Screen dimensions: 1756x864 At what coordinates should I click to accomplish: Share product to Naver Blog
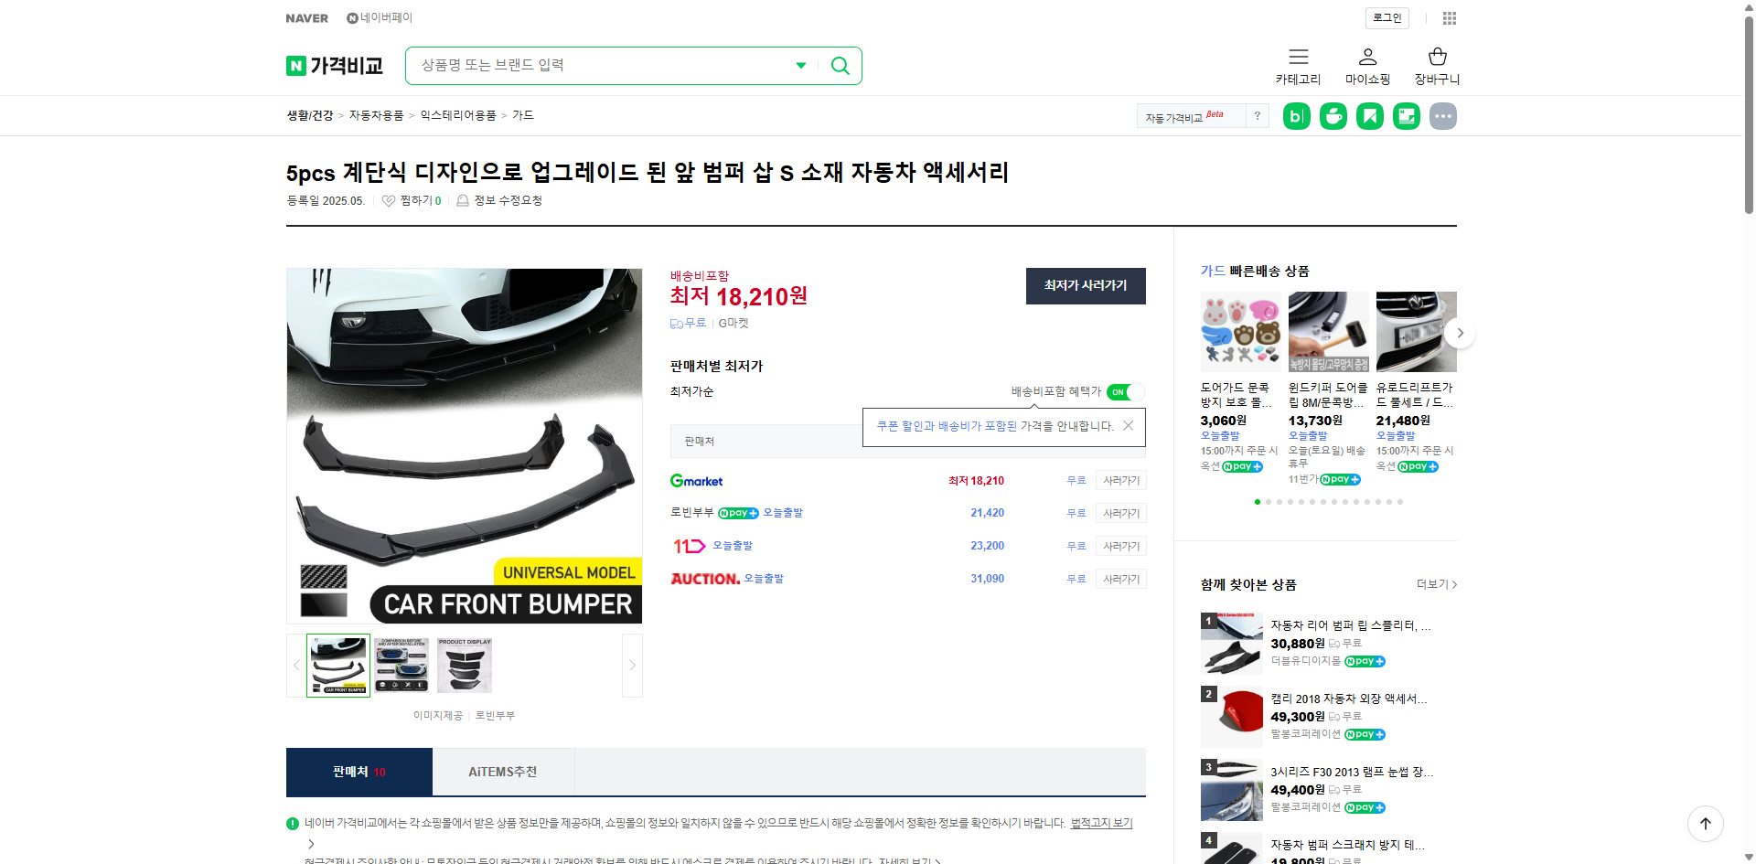pos(1296,116)
